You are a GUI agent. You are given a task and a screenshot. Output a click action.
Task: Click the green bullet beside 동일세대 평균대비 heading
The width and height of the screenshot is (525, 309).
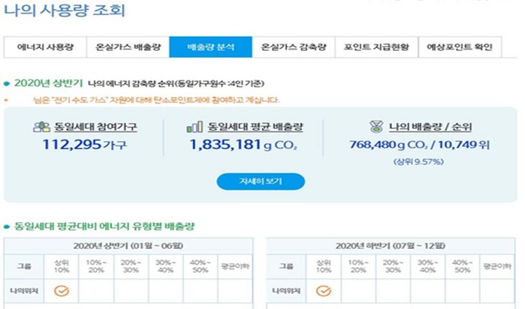coord(7,226)
